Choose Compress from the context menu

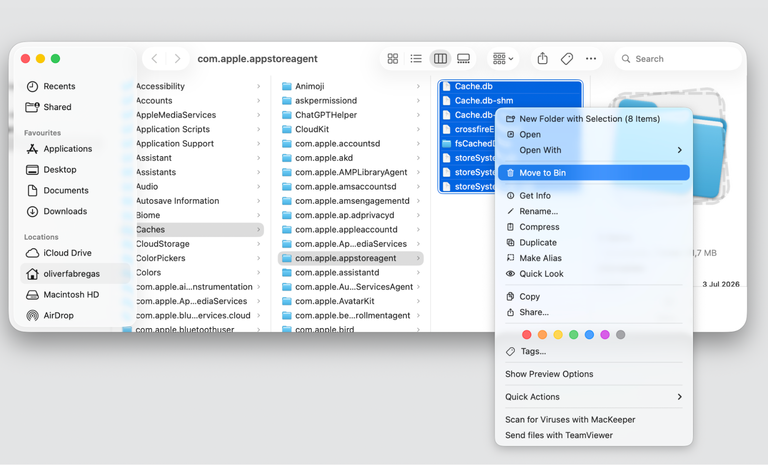click(x=594, y=227)
